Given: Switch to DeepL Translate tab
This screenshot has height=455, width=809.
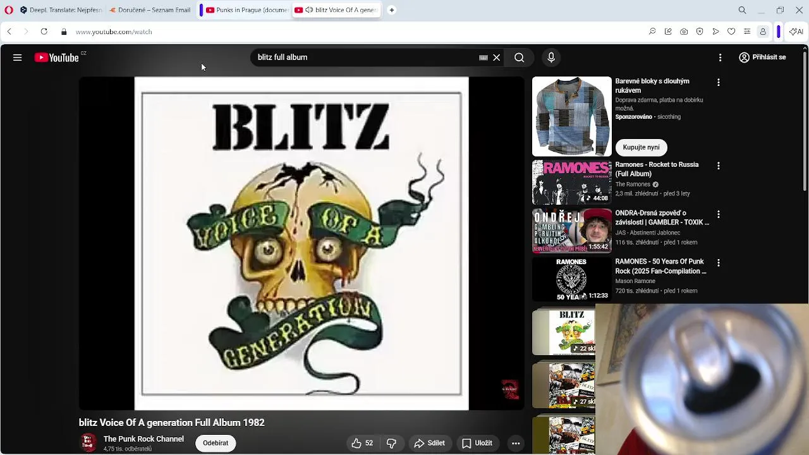Looking at the screenshot, I should pyautogui.click(x=61, y=10).
